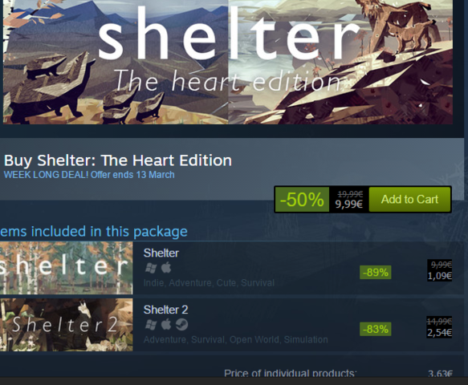Click the Apple icon under Shelter
This screenshot has height=385, width=468.
pyautogui.click(x=166, y=268)
